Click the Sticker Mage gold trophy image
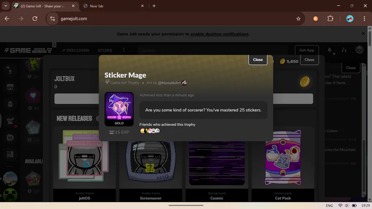The width and height of the screenshot is (372, 209). click(119, 109)
